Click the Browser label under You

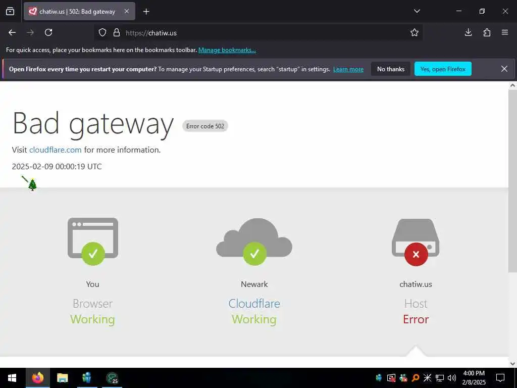(x=93, y=304)
